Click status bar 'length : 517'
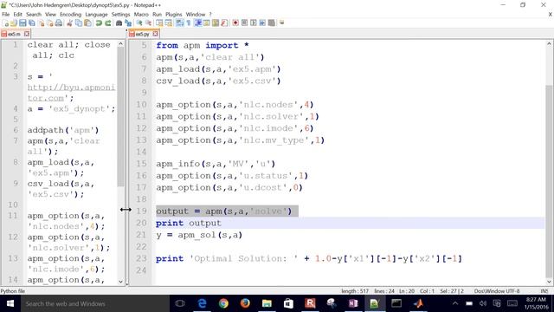The height and width of the screenshot is (312, 554). (355, 291)
